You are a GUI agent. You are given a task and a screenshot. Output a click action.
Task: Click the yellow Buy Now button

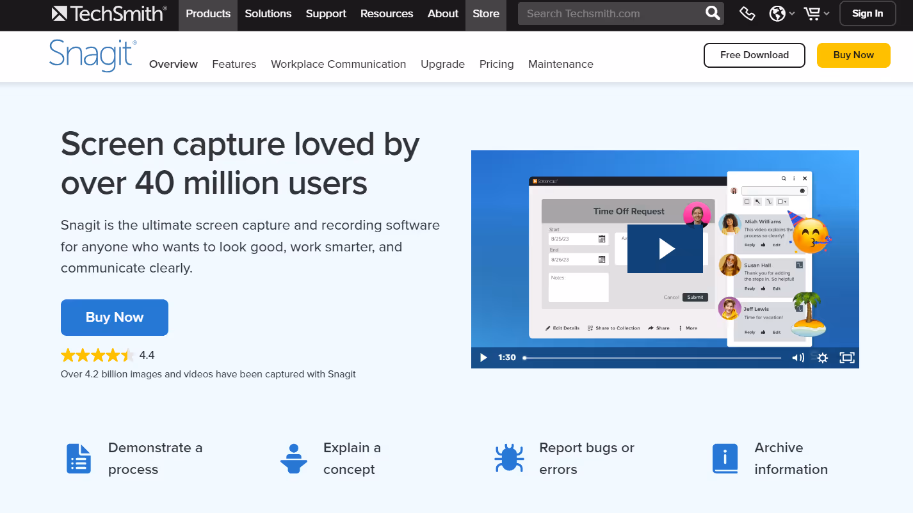click(853, 55)
